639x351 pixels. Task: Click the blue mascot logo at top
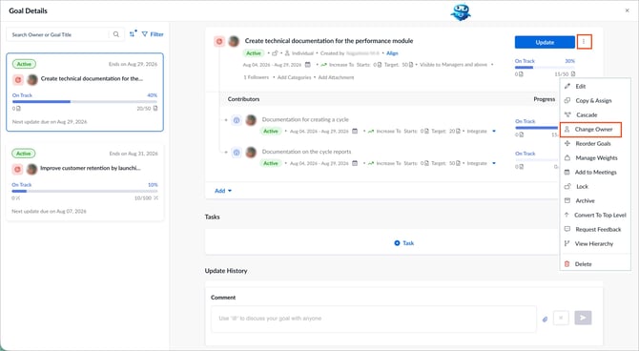[x=461, y=11]
